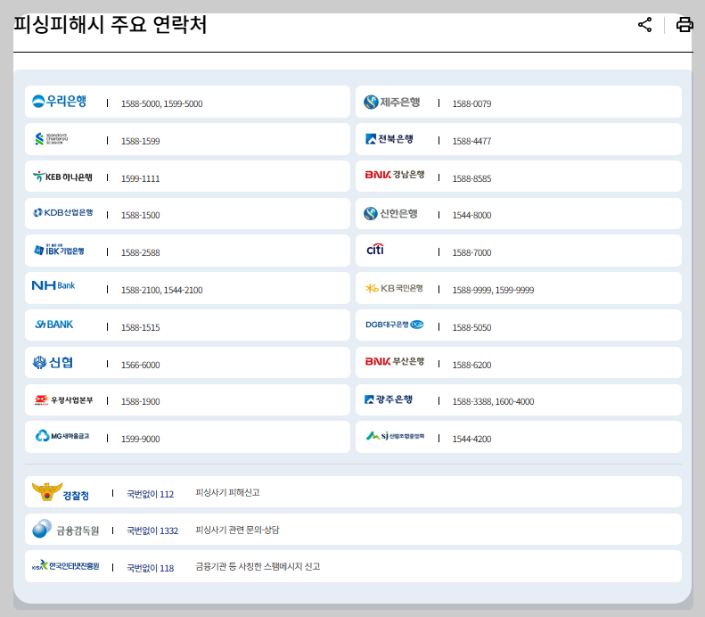
Task: Select the number 1544-4200
Action: click(x=471, y=439)
